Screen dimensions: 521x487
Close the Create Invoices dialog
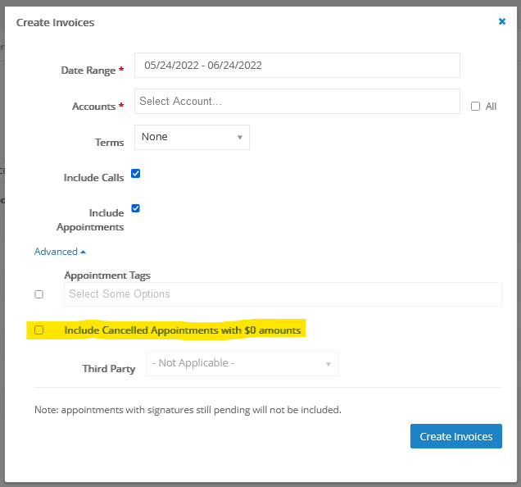(x=502, y=22)
